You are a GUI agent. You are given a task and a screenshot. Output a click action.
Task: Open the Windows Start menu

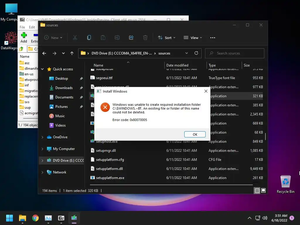pos(9,218)
